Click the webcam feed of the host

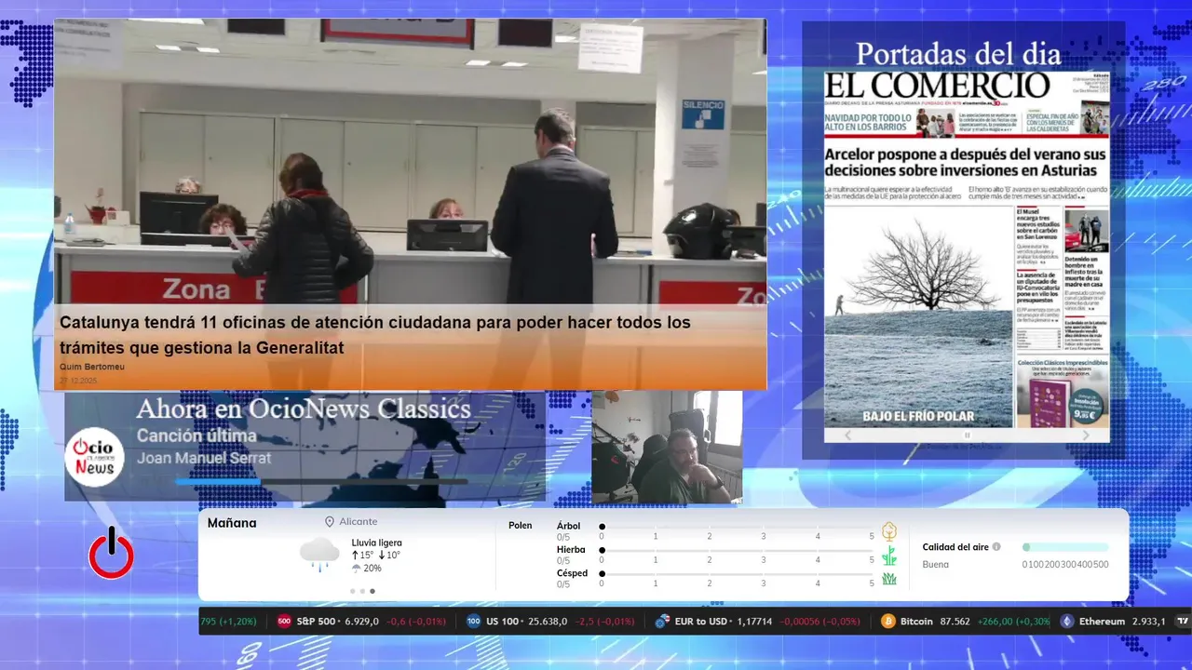point(667,447)
